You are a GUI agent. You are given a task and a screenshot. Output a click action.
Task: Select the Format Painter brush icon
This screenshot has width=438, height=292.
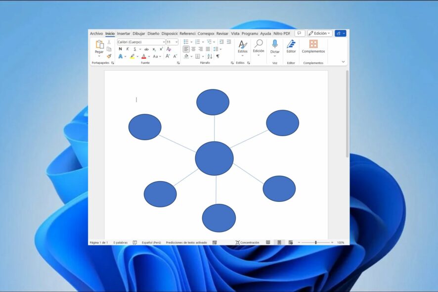(109, 56)
